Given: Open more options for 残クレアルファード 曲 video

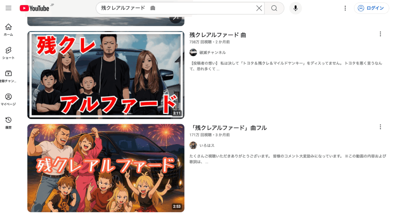Looking at the screenshot, I should click(x=380, y=34).
